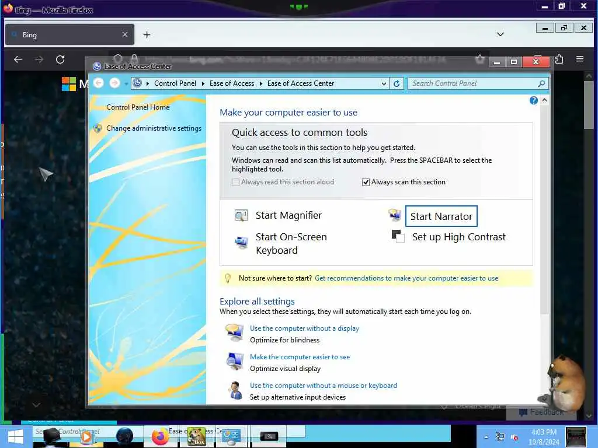Open the media player taskbar icon
The height and width of the screenshot is (448, 598).
[86, 437]
